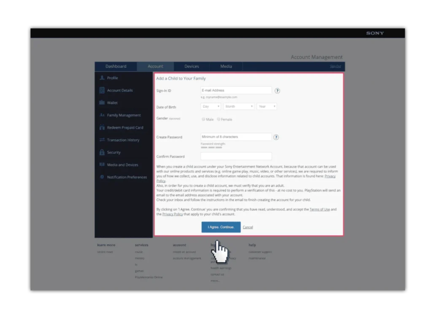
Task: Click the Security padlock icon
Action: click(102, 152)
